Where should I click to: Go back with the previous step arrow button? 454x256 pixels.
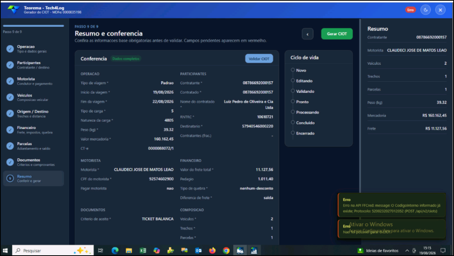coord(307,34)
